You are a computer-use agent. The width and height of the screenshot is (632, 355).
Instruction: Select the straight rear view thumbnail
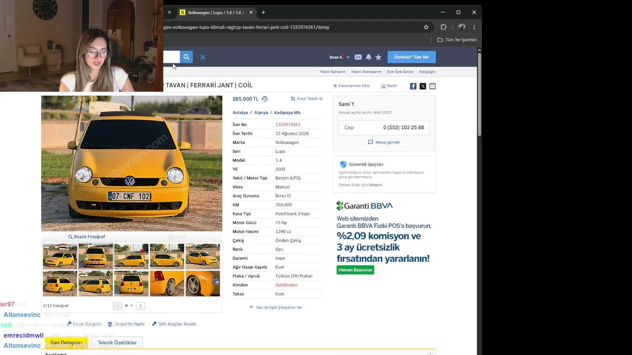pyautogui.click(x=131, y=284)
